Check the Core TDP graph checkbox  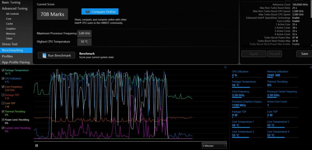[3, 103]
